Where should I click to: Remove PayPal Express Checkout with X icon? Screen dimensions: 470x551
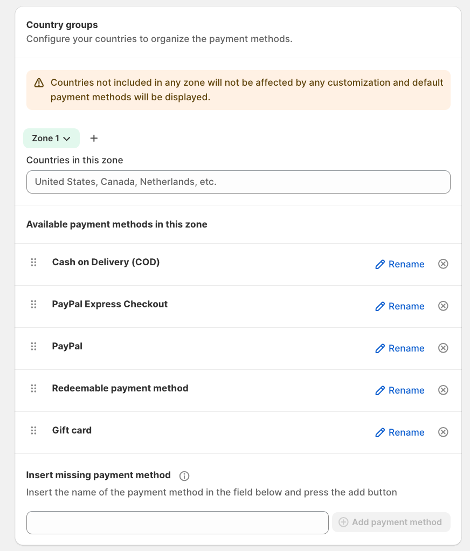(443, 306)
